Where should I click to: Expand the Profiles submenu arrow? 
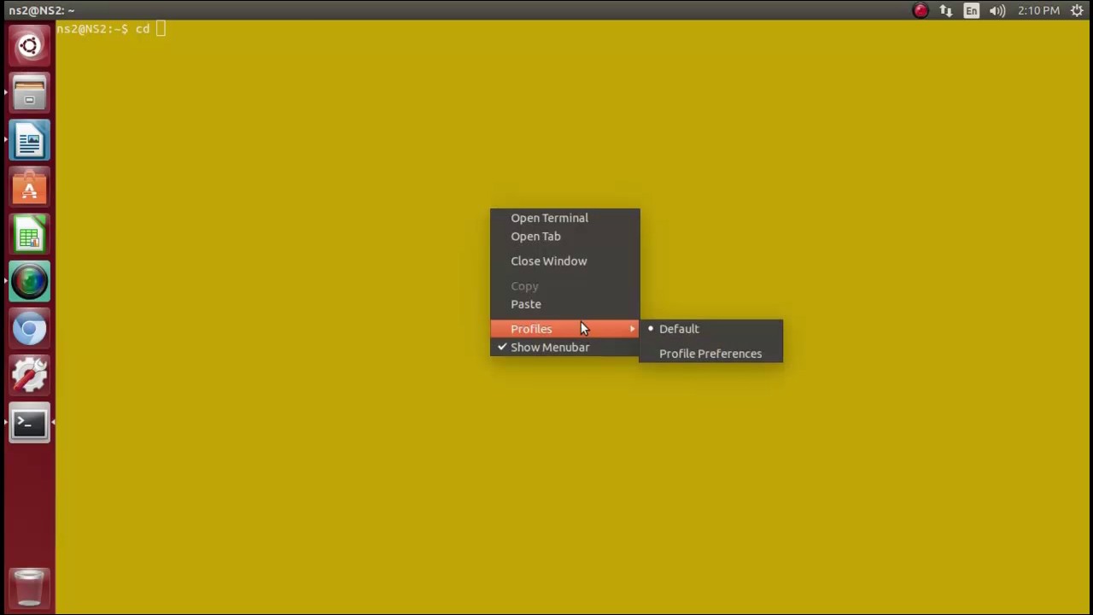[x=633, y=329]
